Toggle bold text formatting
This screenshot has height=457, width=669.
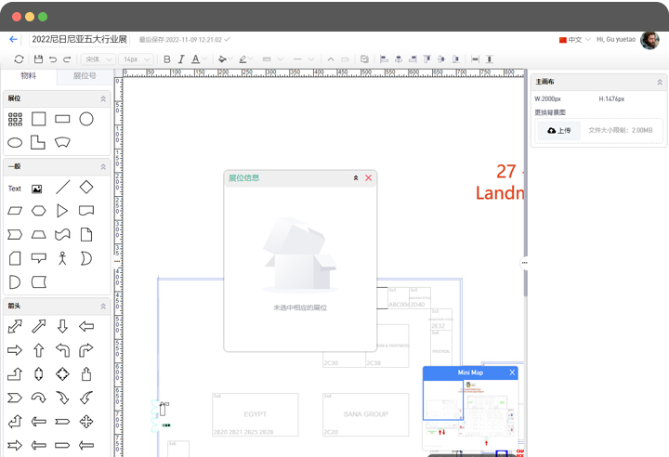coord(167,59)
